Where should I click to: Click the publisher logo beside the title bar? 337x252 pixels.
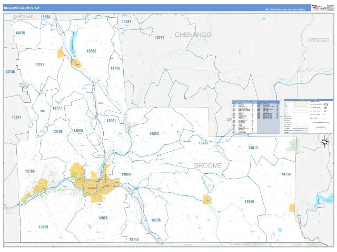click(319, 8)
